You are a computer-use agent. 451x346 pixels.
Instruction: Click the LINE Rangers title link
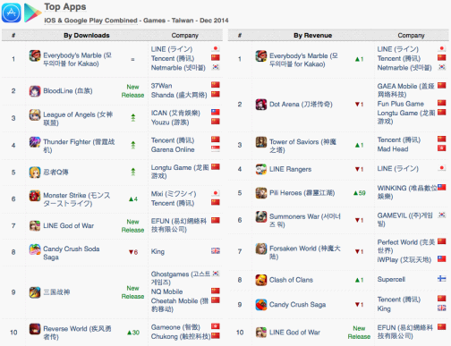pyautogui.click(x=290, y=169)
